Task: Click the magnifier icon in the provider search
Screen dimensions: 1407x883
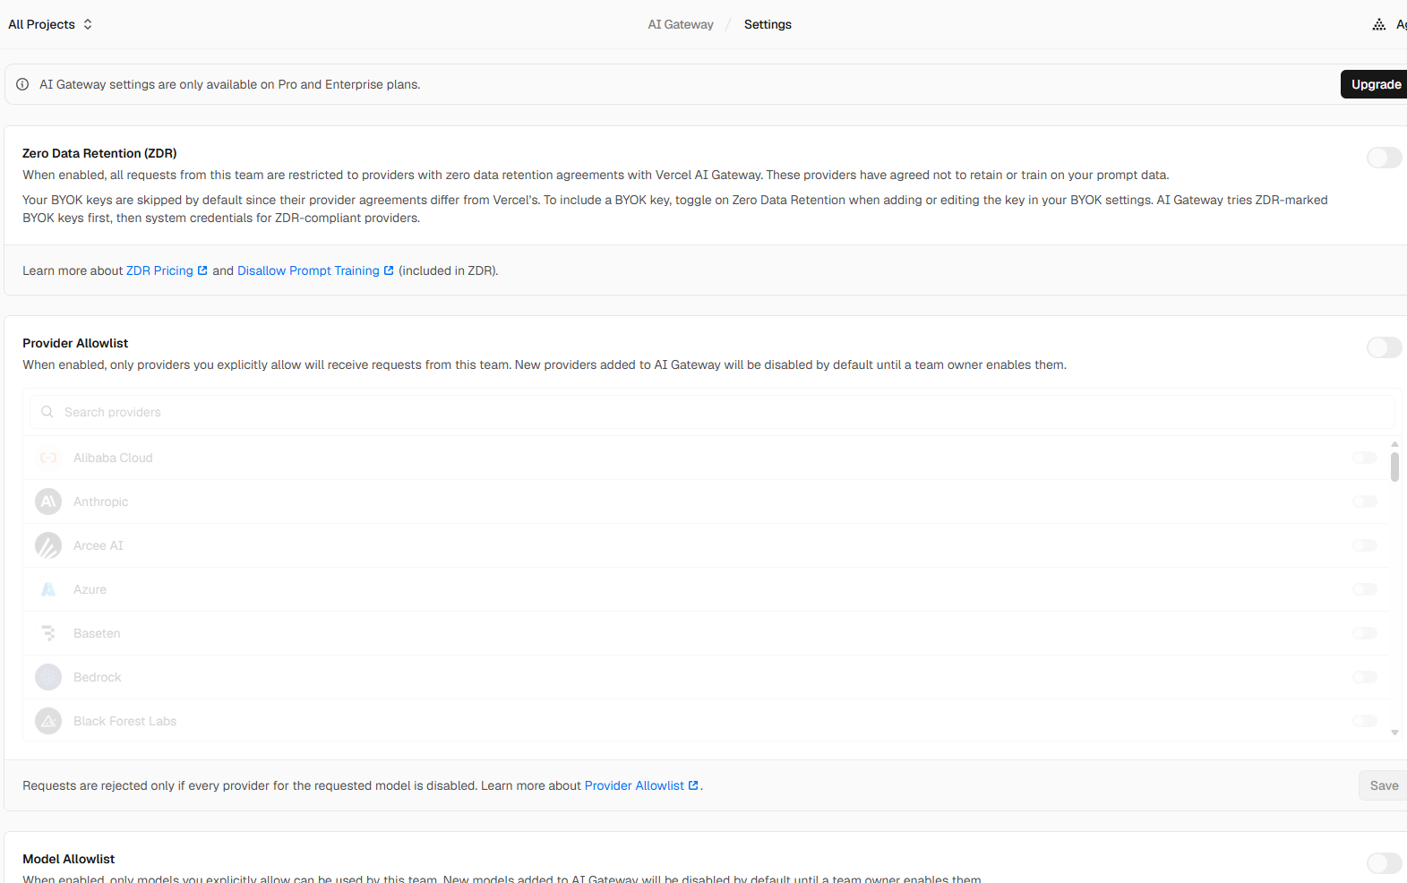Action: (47, 412)
